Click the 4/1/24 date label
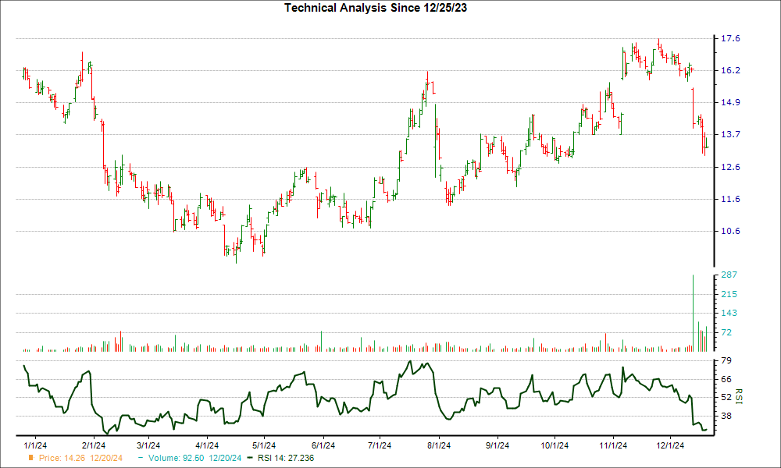781x468 pixels. coord(207,445)
